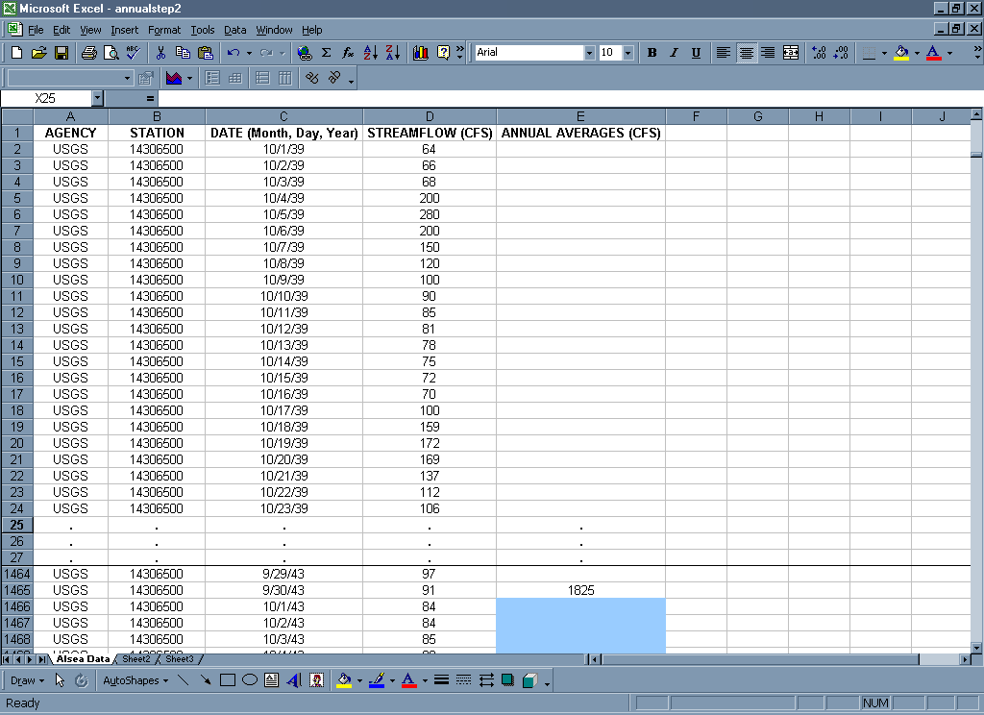Open the Name Box dropdown arrow
984x715 pixels.
click(97, 98)
